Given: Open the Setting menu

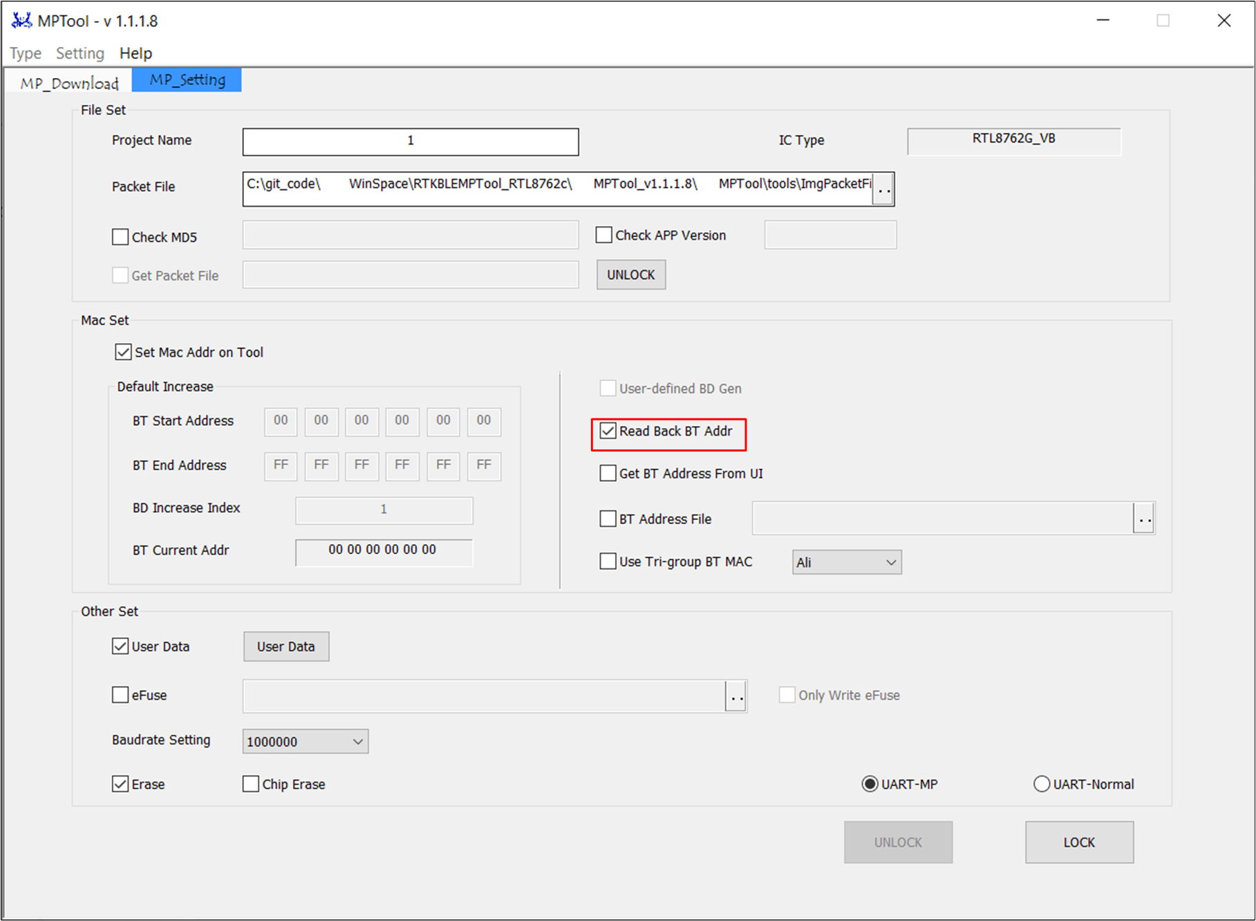Looking at the screenshot, I should (x=80, y=53).
